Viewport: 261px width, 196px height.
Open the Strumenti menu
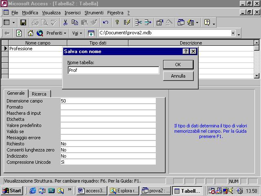[94, 13]
